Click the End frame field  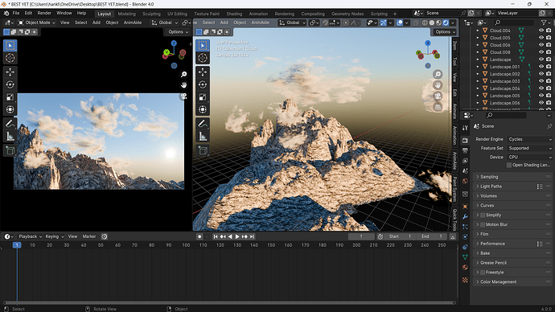[x=431, y=236]
